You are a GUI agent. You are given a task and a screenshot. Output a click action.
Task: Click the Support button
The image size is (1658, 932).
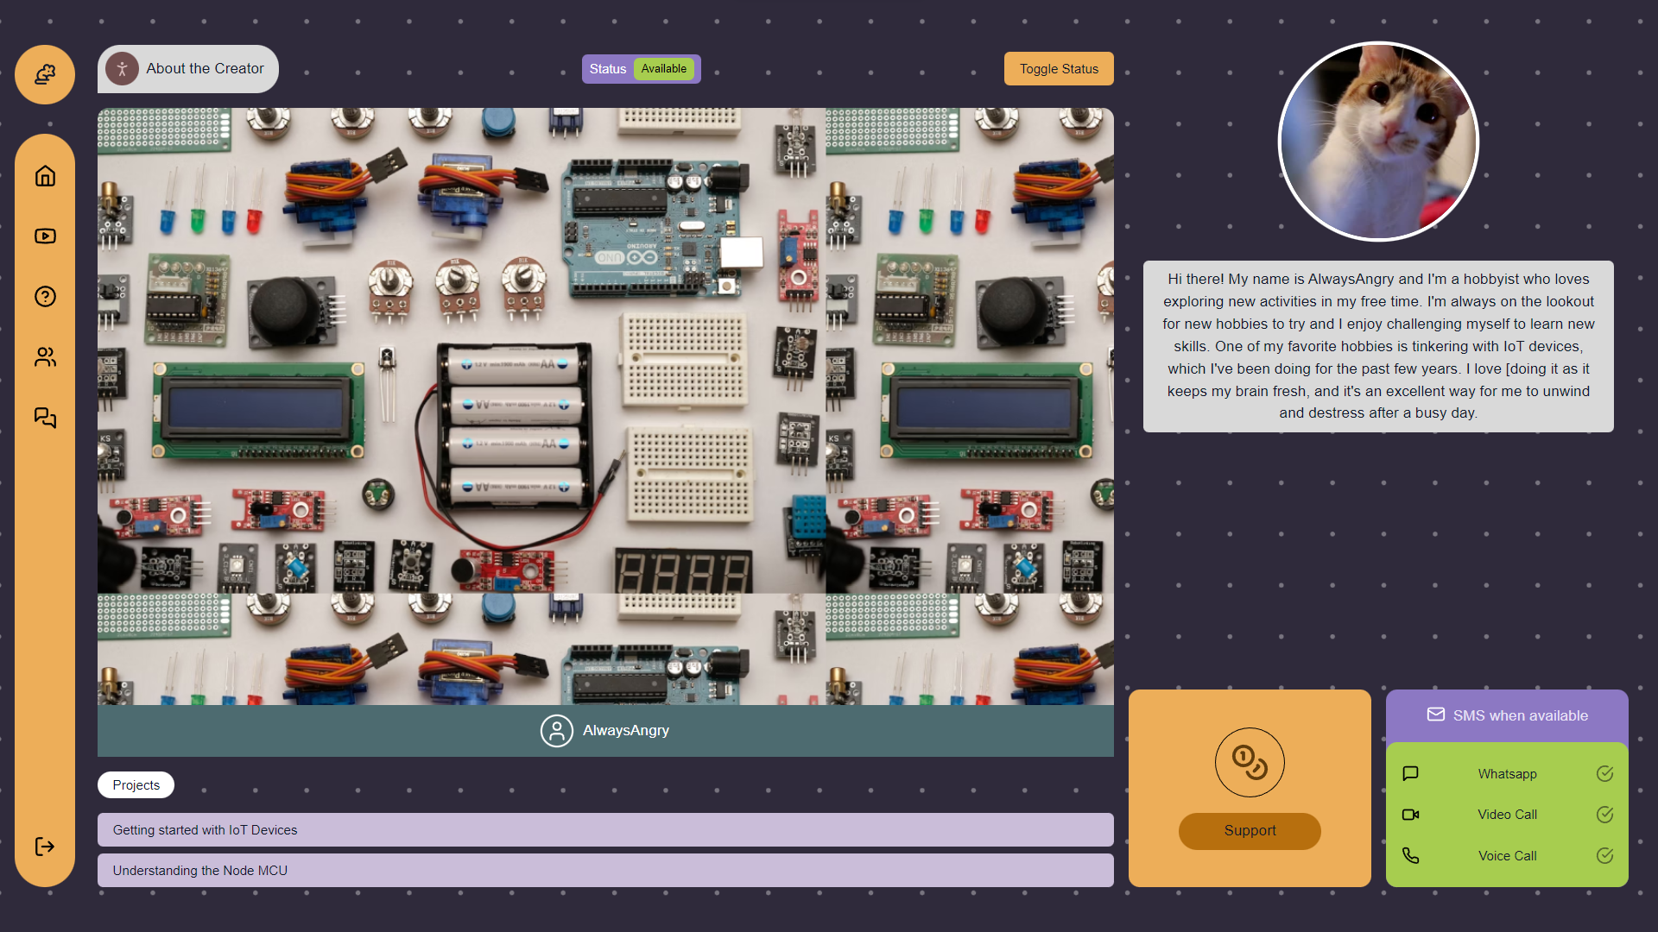pyautogui.click(x=1250, y=831)
